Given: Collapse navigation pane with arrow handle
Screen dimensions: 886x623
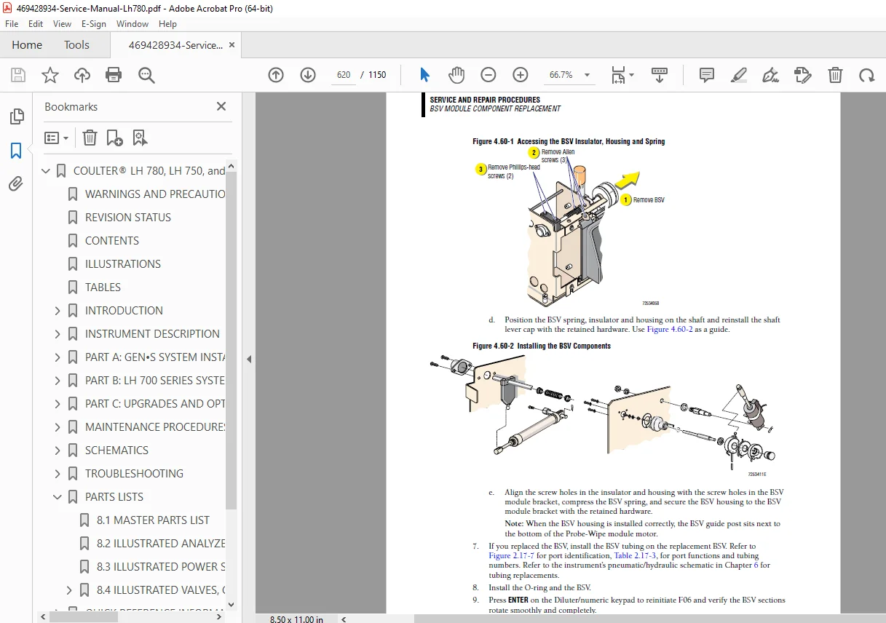Looking at the screenshot, I should coord(249,359).
